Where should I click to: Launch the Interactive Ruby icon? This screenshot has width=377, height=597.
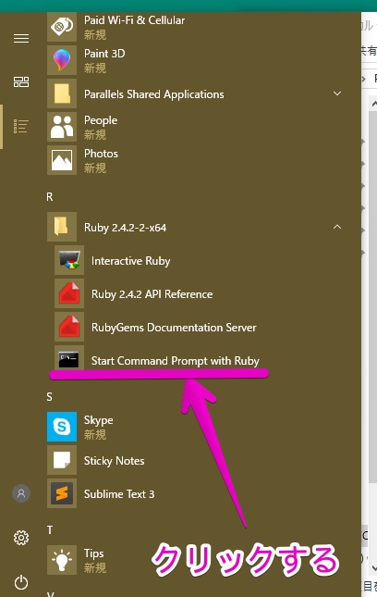click(x=69, y=260)
